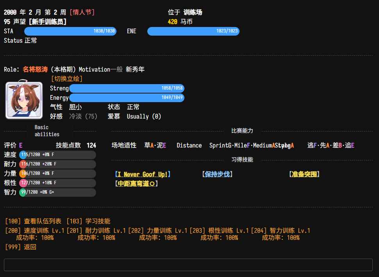Click the 比赛能力 section header
Screen dimensions: 379x277
[242, 131]
